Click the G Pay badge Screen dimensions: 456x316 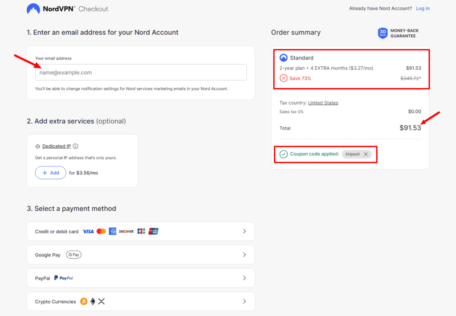pos(73,255)
